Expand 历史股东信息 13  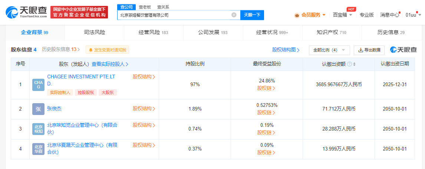(x=61, y=50)
